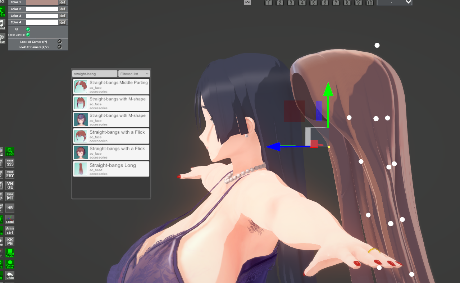460x283 pixels.
Task: Click the green Find search icon
Action: [10, 152]
